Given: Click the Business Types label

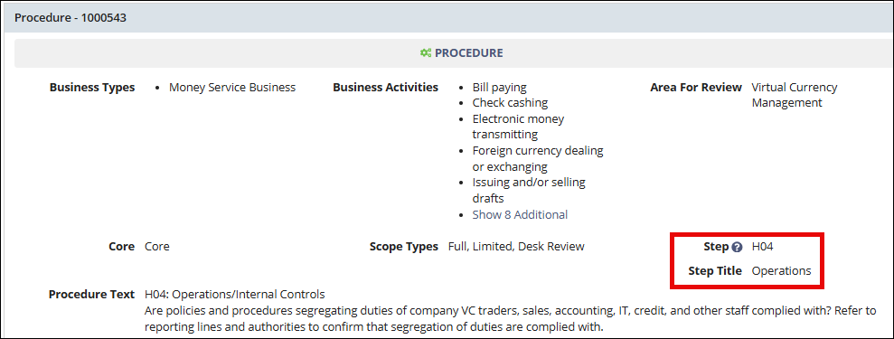Looking at the screenshot, I should tap(92, 87).
